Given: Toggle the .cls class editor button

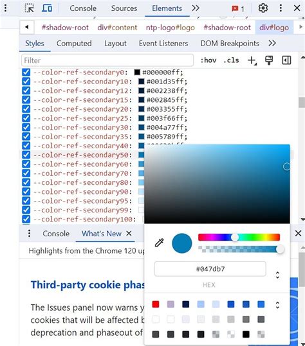Looking at the screenshot, I should point(231,60).
